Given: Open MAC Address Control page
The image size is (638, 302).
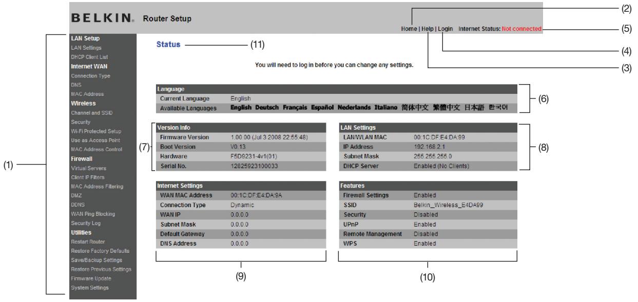Looking at the screenshot, I should pyautogui.click(x=97, y=149).
